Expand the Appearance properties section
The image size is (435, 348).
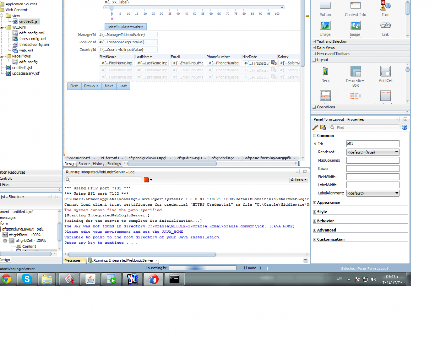(315, 203)
